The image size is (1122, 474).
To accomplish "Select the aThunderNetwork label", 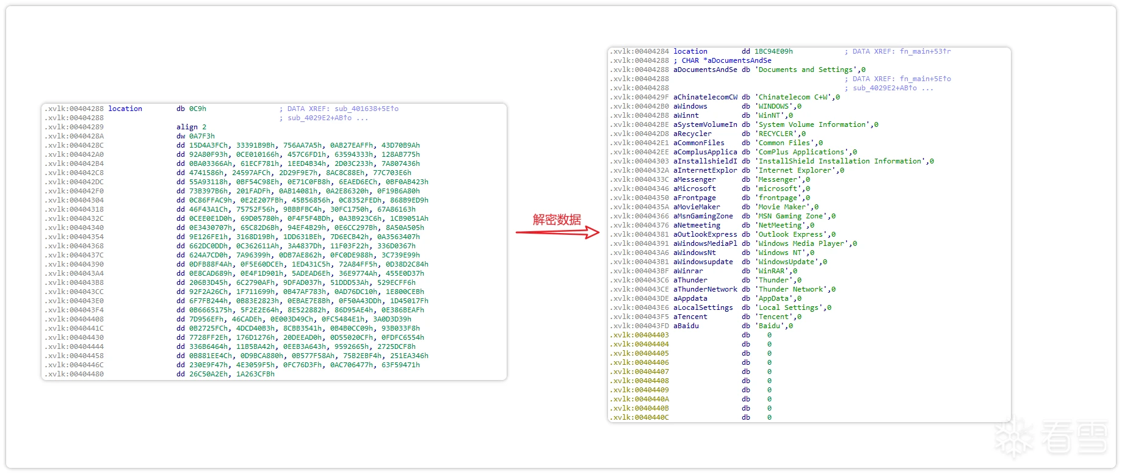I will pyautogui.click(x=705, y=289).
